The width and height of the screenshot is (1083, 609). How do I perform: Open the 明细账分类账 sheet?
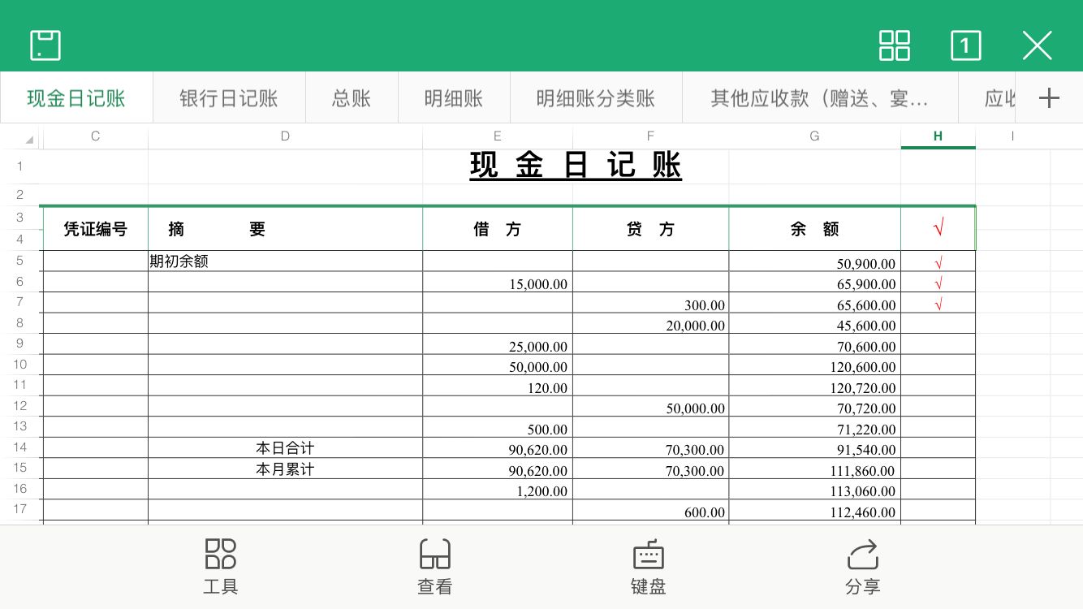pos(597,97)
